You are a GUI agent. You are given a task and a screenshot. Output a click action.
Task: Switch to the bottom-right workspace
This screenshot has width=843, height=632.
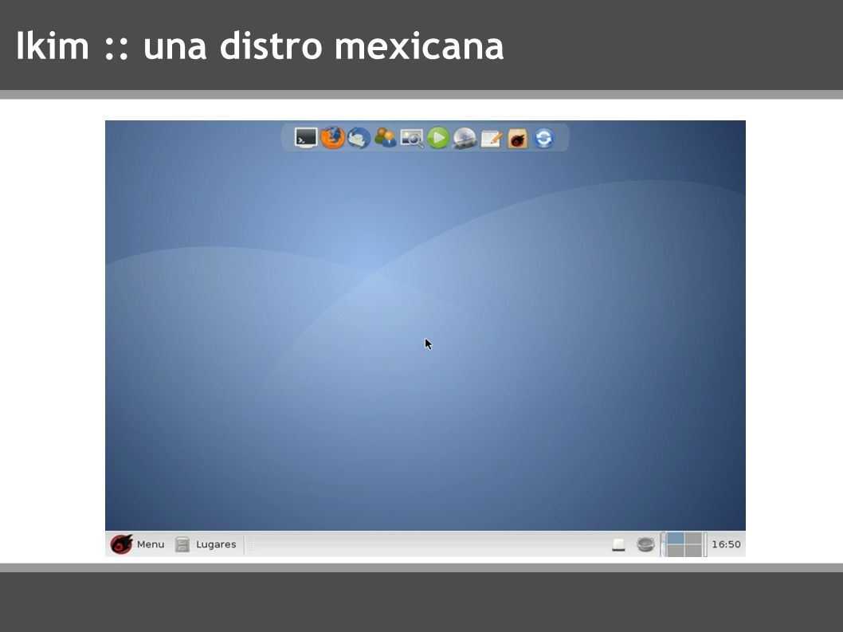[693, 551]
